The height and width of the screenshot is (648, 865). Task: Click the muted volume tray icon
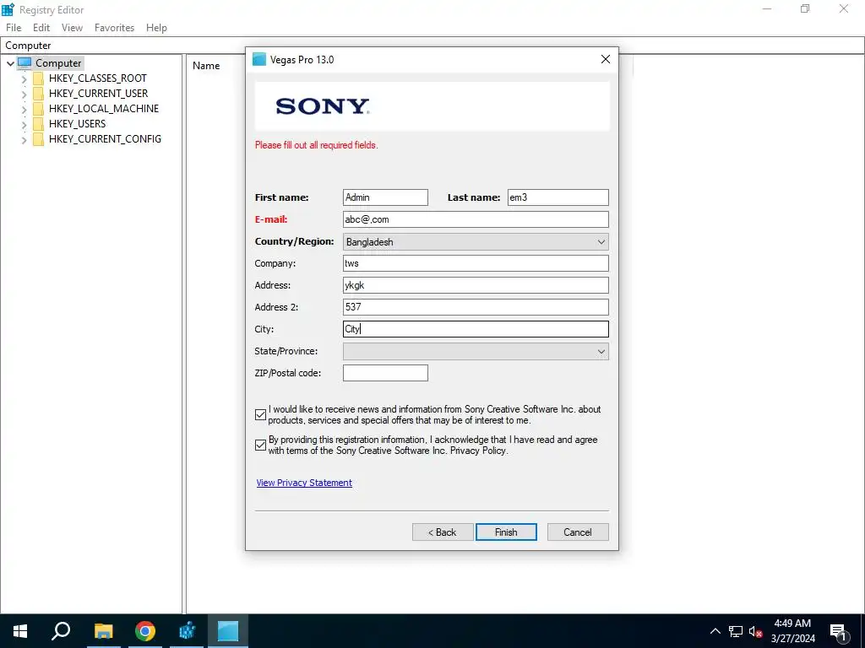coord(756,631)
